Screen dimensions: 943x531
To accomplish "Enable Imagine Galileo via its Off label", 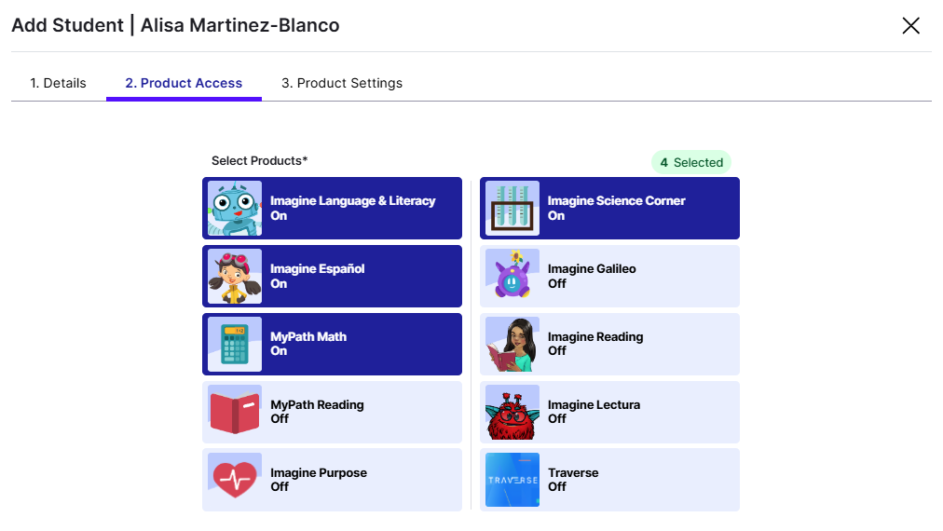I will coord(557,284).
